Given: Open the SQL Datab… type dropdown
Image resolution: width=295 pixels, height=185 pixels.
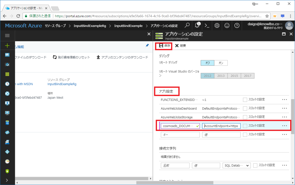Looking at the screenshot, I should pos(236,165).
